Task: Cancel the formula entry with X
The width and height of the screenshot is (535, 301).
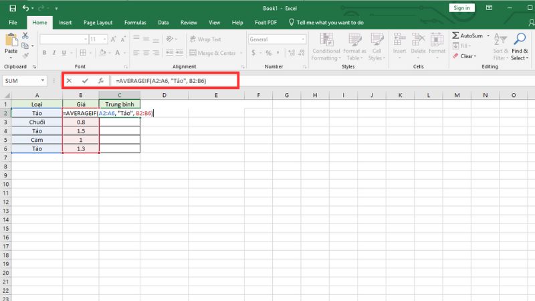Action: pos(69,80)
